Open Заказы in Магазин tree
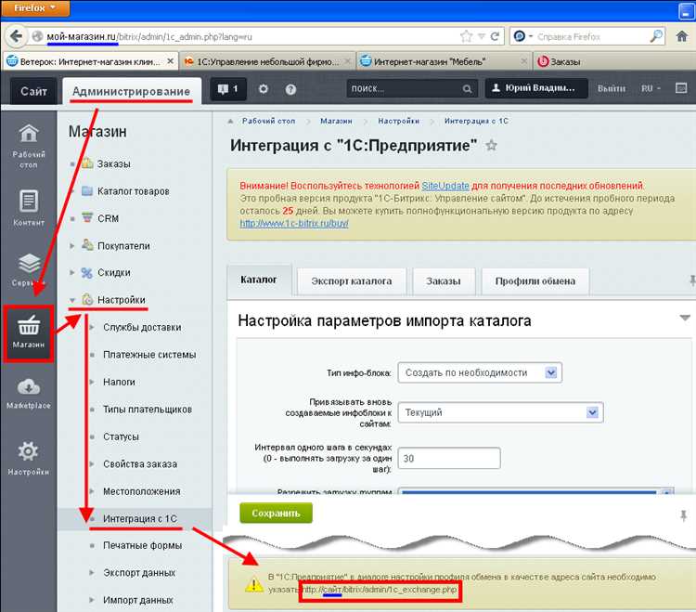The height and width of the screenshot is (612, 696). 113,163
